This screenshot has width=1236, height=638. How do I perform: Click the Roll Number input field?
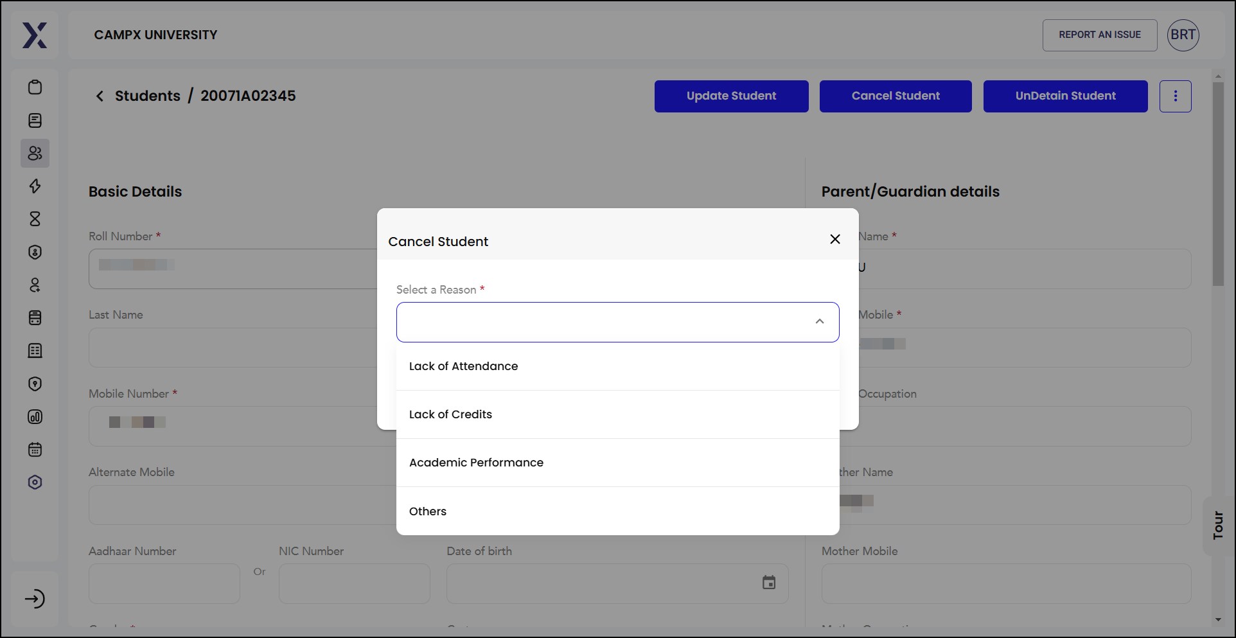233,269
